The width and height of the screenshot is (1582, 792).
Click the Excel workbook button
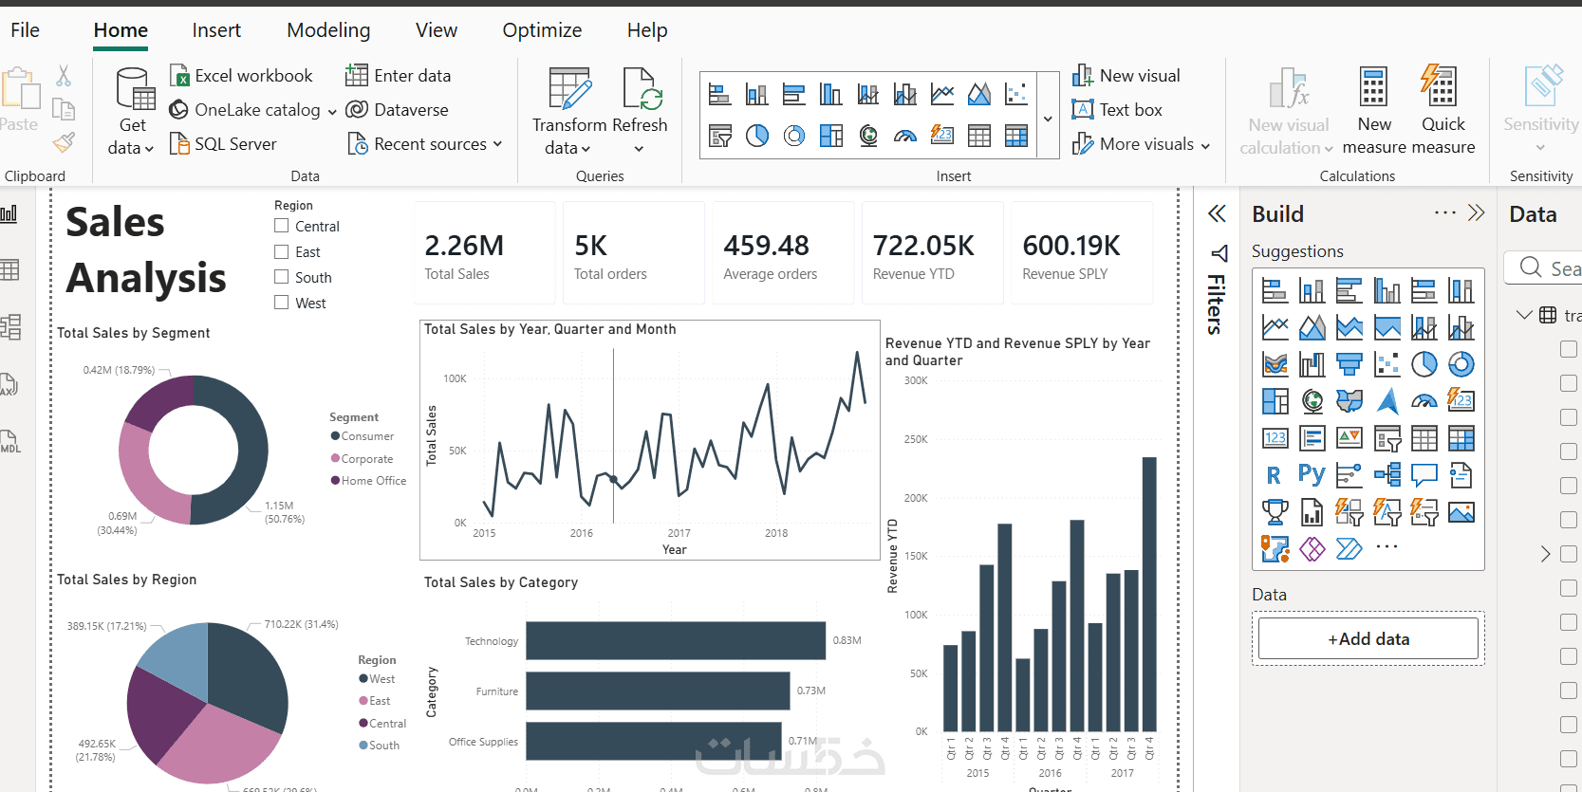[241, 76]
